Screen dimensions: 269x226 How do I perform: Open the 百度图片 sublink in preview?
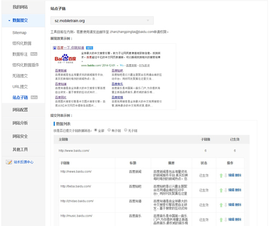click(61, 97)
